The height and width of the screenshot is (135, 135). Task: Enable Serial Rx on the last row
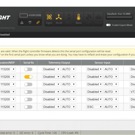(28, 107)
